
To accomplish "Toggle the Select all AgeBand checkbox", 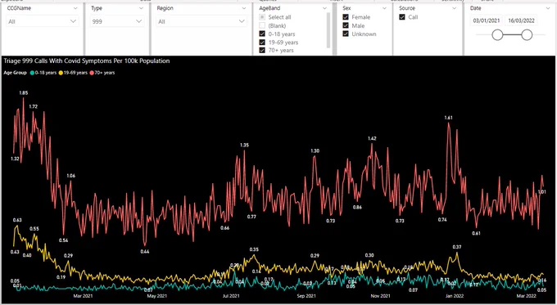I will (x=262, y=17).
